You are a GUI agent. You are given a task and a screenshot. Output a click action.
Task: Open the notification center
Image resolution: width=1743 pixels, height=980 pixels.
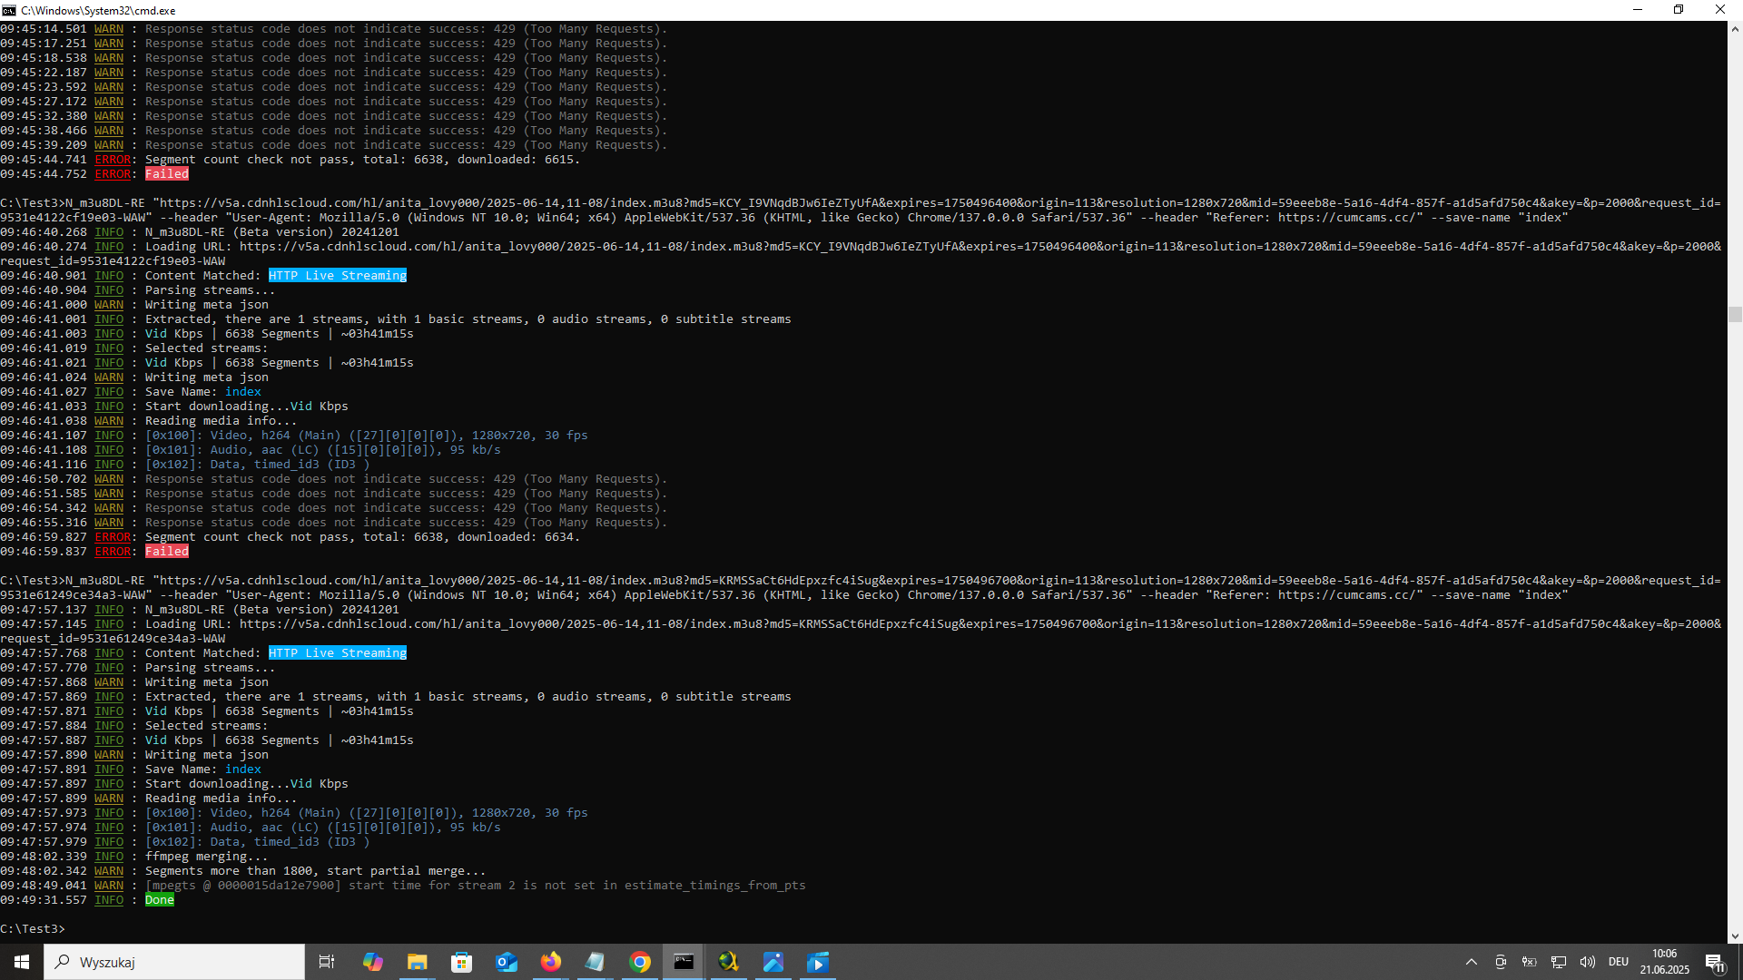point(1715,962)
